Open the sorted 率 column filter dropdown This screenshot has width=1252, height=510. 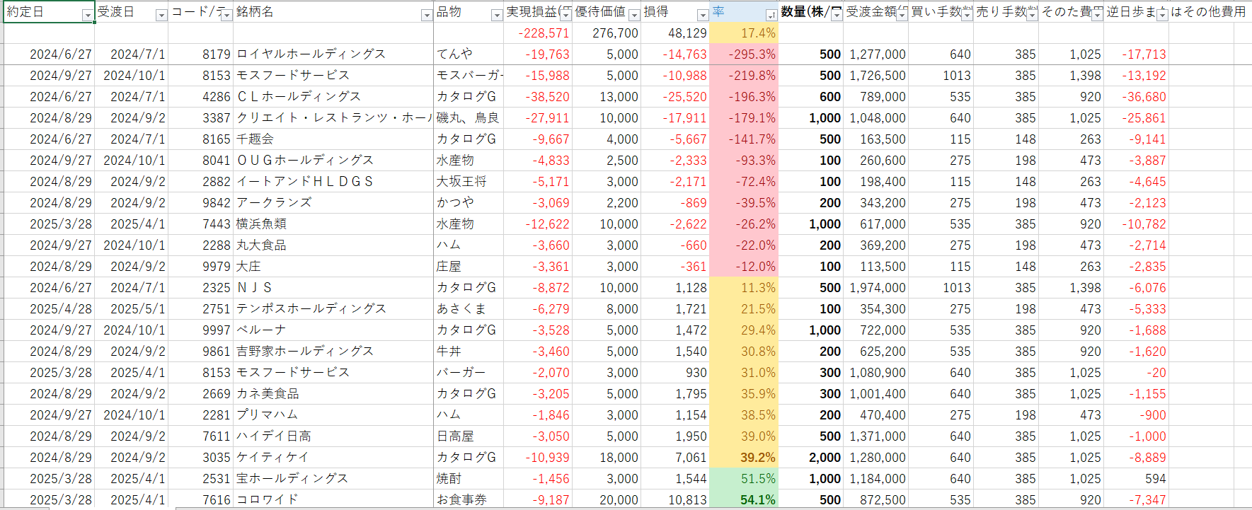click(x=771, y=15)
